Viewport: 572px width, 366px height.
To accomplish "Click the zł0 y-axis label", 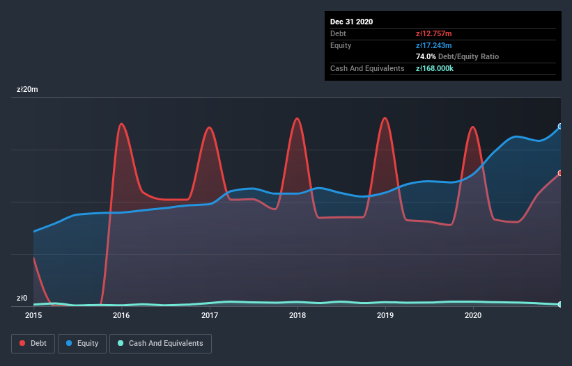I will [x=22, y=298].
